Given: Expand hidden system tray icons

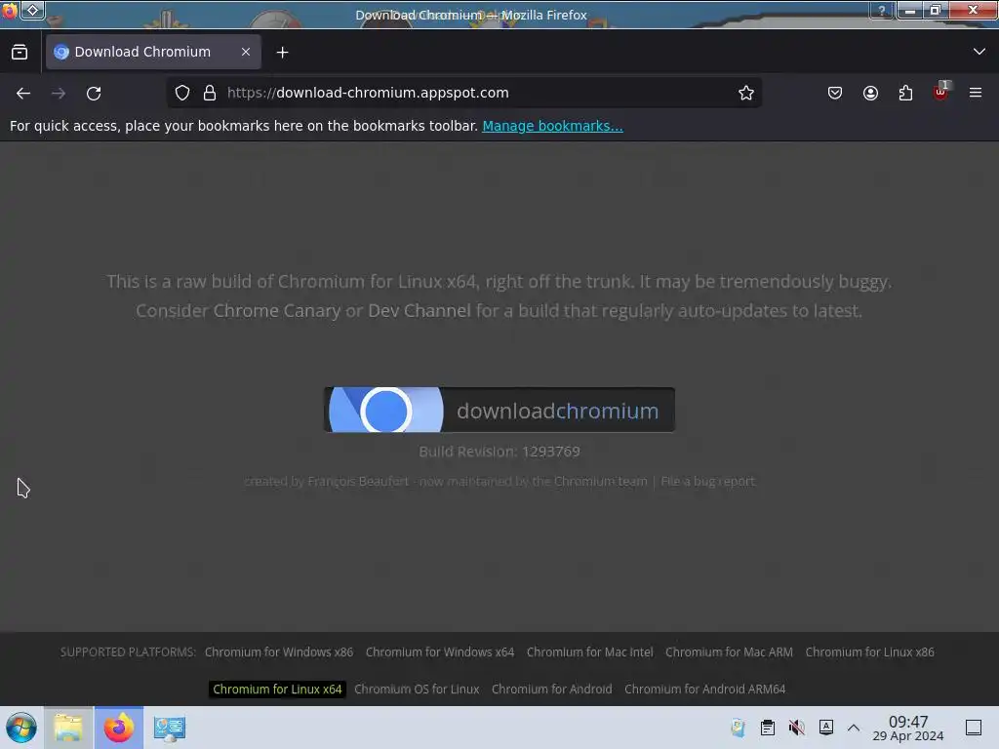Looking at the screenshot, I should (854, 728).
